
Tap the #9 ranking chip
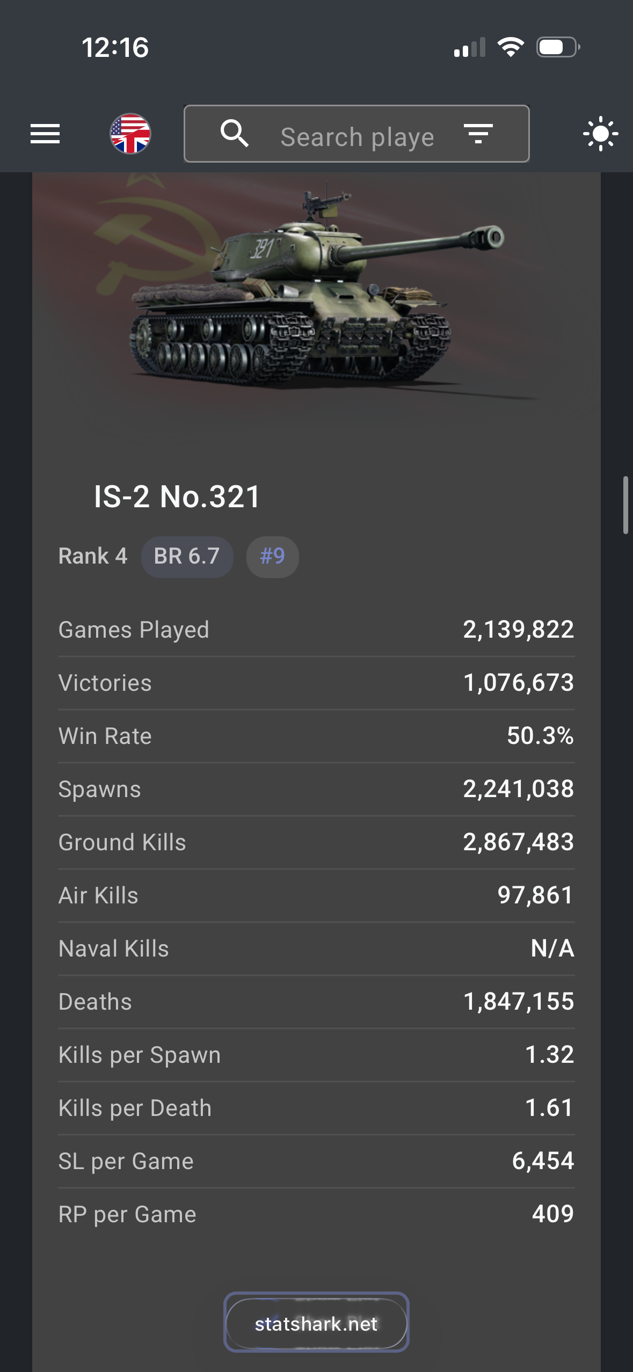click(272, 557)
